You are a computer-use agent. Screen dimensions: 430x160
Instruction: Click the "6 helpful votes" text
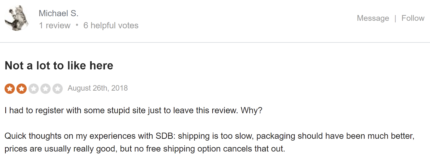point(111,25)
